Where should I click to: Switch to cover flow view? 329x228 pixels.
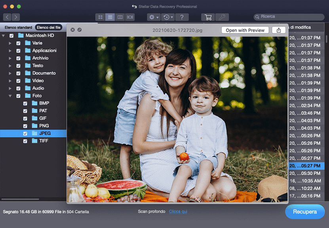[130, 17]
